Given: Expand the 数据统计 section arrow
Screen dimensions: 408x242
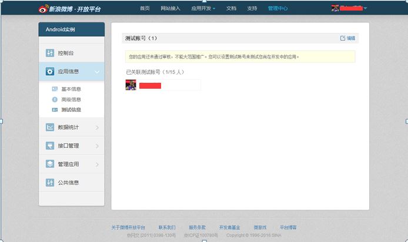Looking at the screenshot, I should click(97, 127).
